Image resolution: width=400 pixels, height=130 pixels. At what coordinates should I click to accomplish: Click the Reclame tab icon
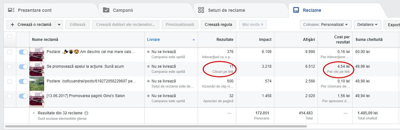(296, 10)
